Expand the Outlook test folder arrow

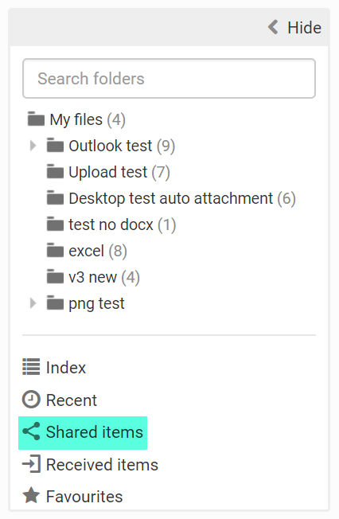(33, 146)
